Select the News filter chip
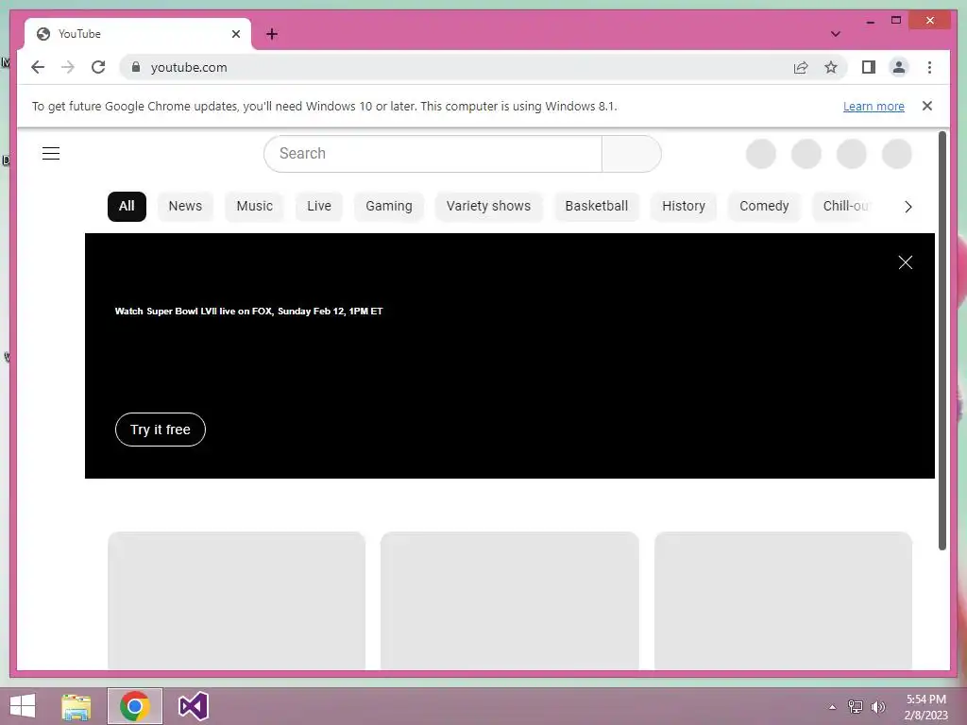This screenshot has height=725, width=967. point(185,206)
